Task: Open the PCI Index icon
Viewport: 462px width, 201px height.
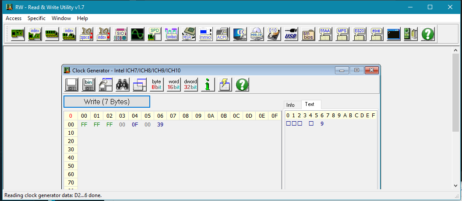Action: click(35, 34)
